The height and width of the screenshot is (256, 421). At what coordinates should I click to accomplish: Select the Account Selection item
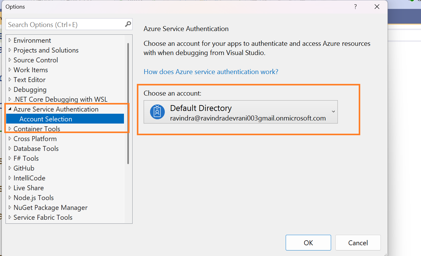(46, 119)
